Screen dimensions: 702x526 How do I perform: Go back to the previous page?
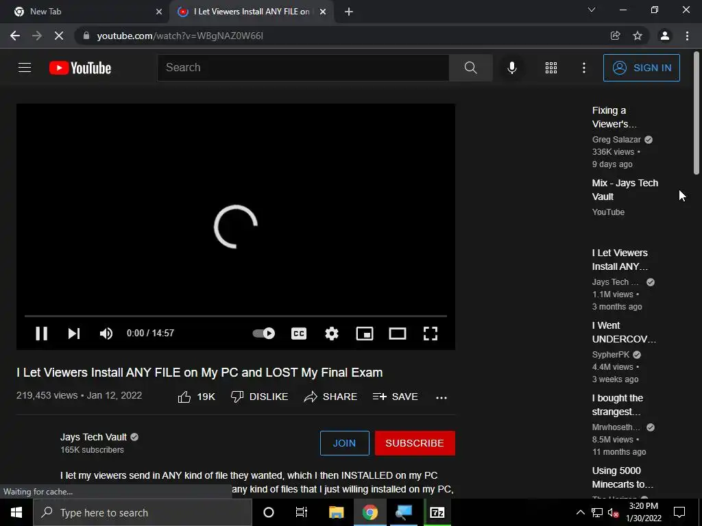(x=15, y=36)
